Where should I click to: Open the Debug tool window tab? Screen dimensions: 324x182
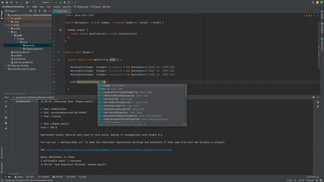point(19,177)
